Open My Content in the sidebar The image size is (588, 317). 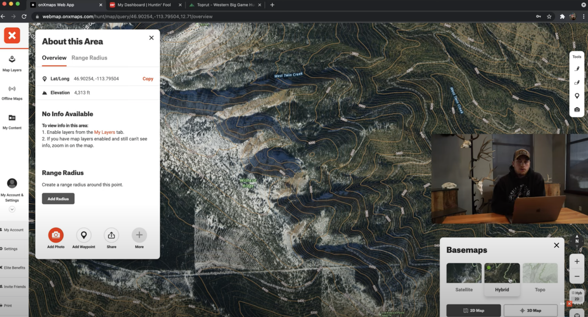coord(12,122)
